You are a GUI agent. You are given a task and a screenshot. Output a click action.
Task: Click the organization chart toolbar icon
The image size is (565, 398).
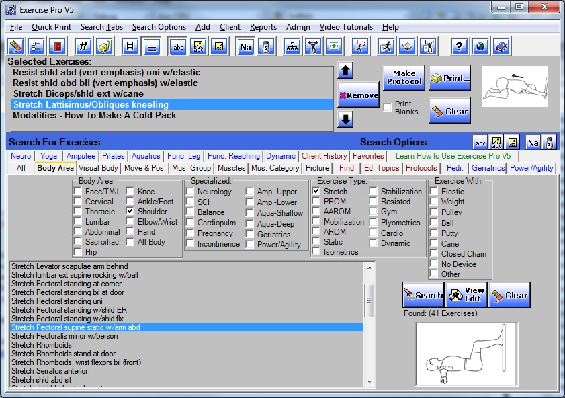(x=292, y=46)
